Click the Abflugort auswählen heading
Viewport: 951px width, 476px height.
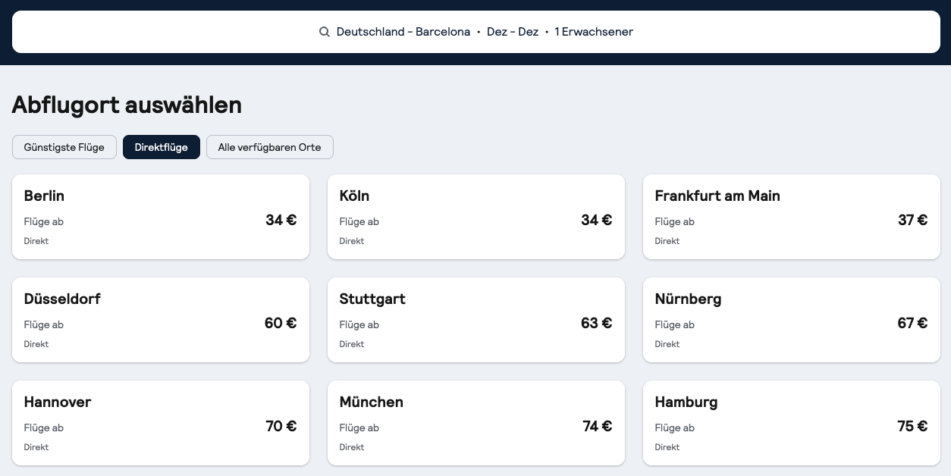point(127,105)
